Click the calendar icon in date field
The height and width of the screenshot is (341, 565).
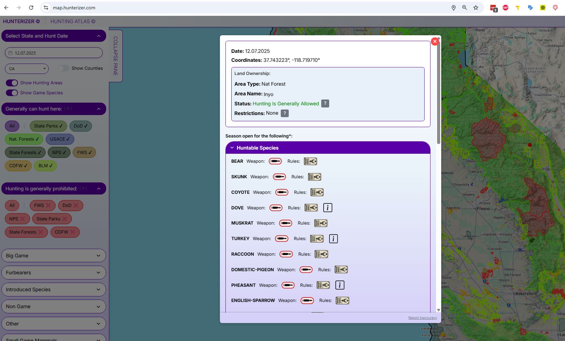click(10, 53)
